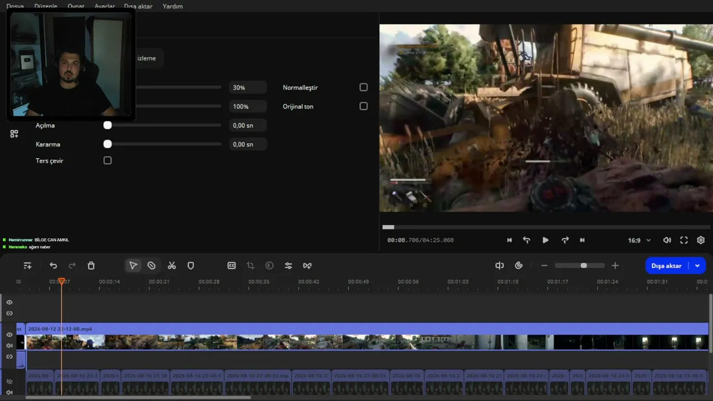
Task: Open the CC captions tool
Action: pyautogui.click(x=232, y=266)
